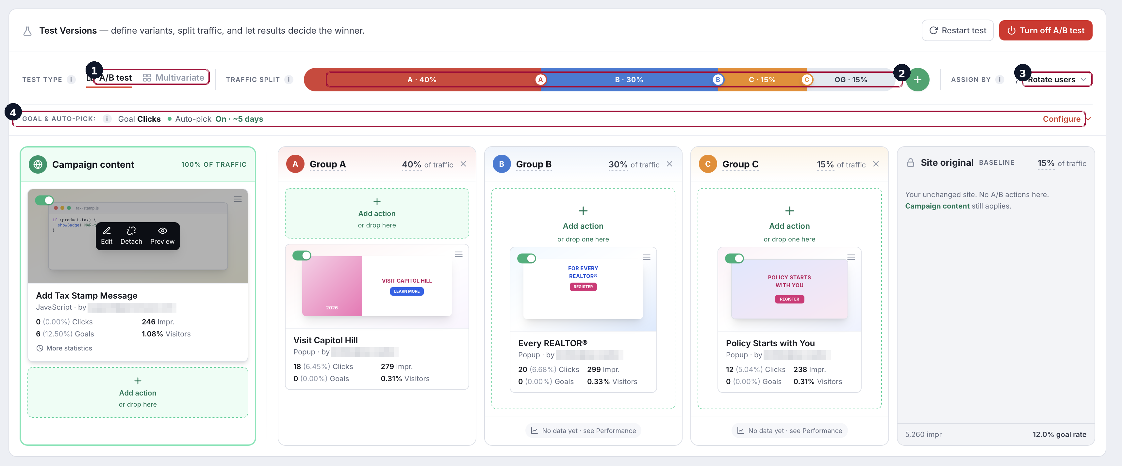Remove Group C with its X icon
The height and width of the screenshot is (466, 1122).
point(875,164)
